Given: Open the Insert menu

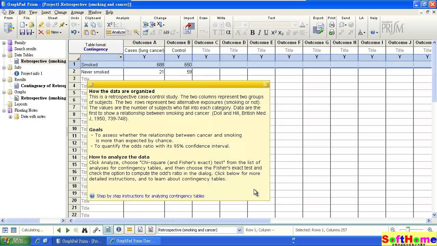Looking at the screenshot, I should tap(46, 12).
